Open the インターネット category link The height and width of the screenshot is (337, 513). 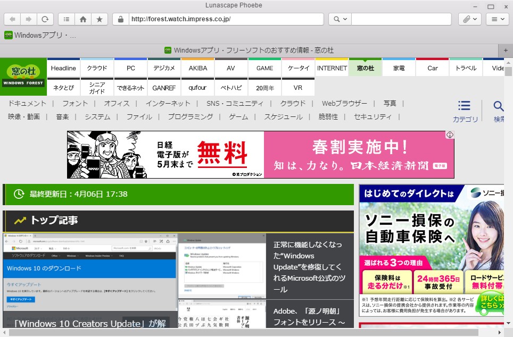point(168,103)
